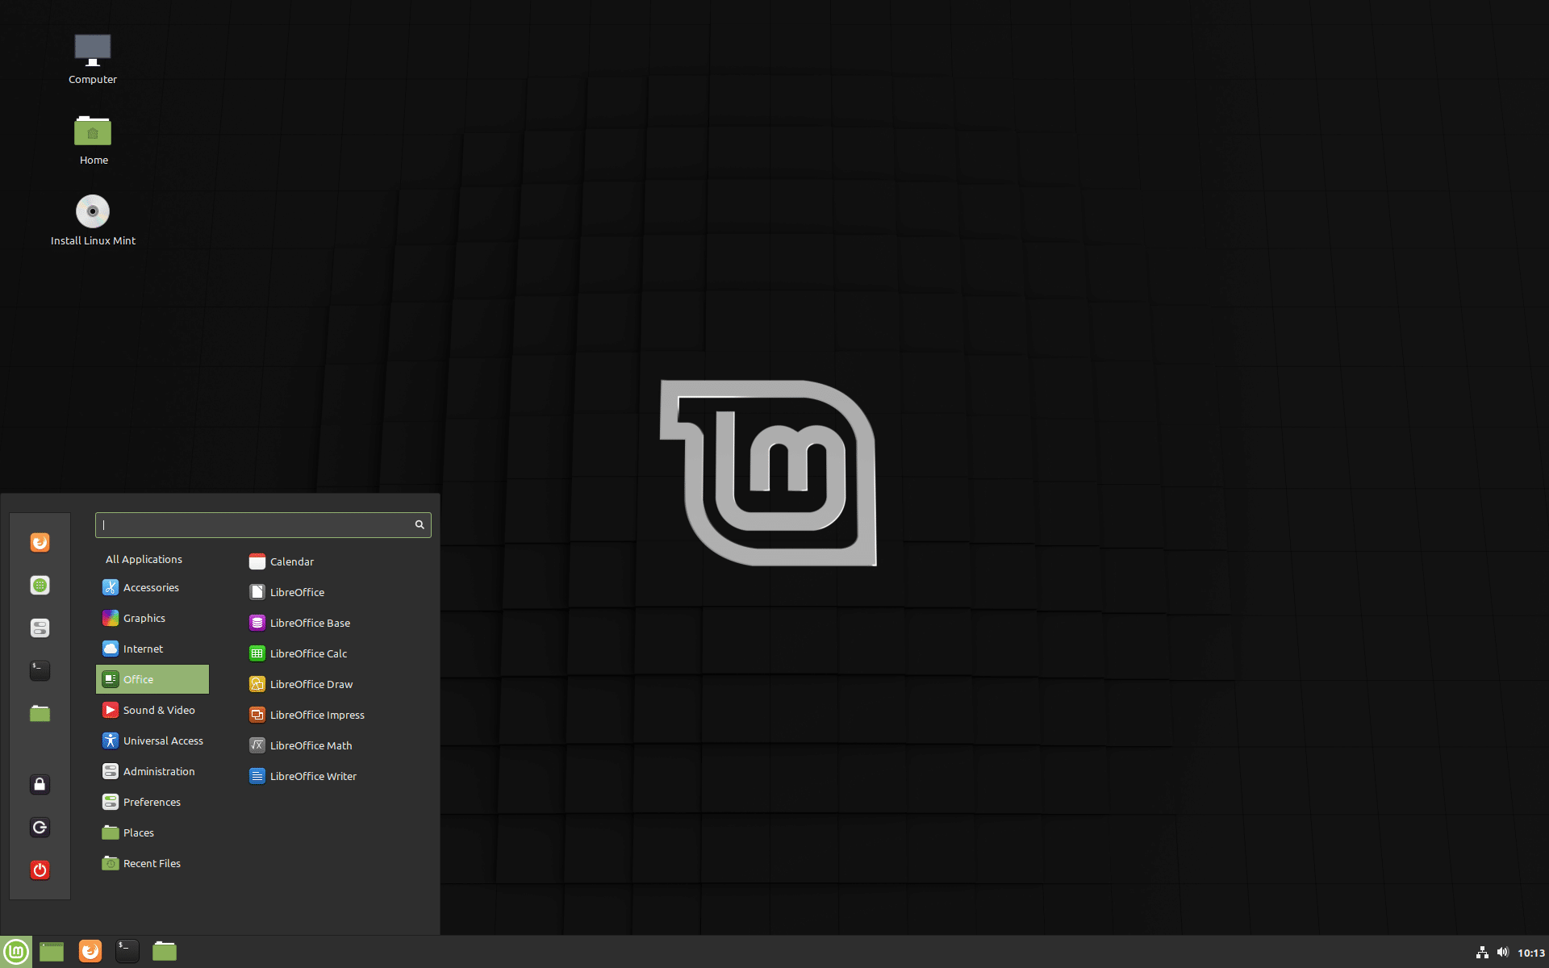The image size is (1549, 968).
Task: Launch LibreOffice Impress presentation tool
Action: [319, 714]
